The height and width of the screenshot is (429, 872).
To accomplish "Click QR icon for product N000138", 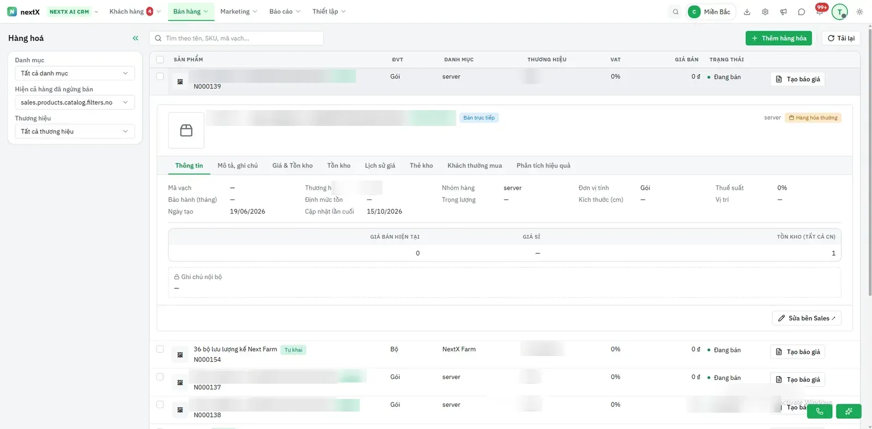I will (x=180, y=410).
